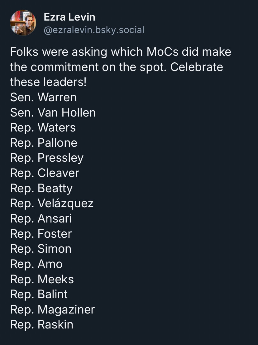Select the Rep. Raskin entry
This screenshot has height=345, width=258.
(x=42, y=324)
